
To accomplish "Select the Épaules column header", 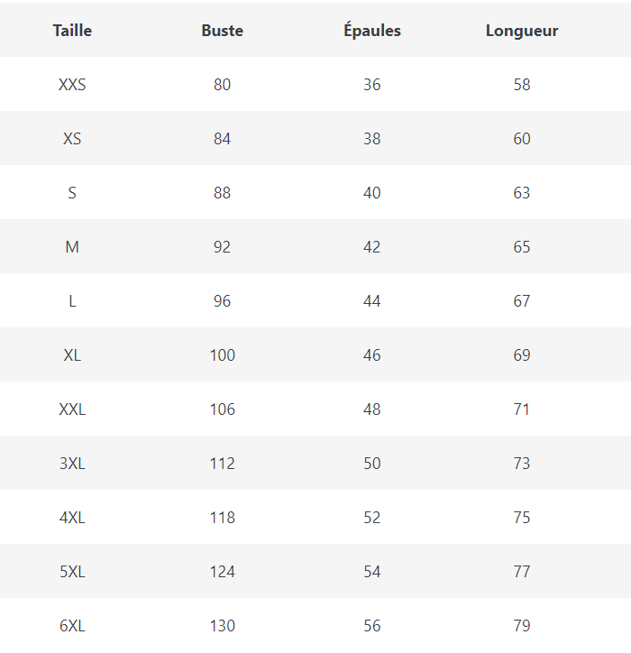I will (x=372, y=31).
